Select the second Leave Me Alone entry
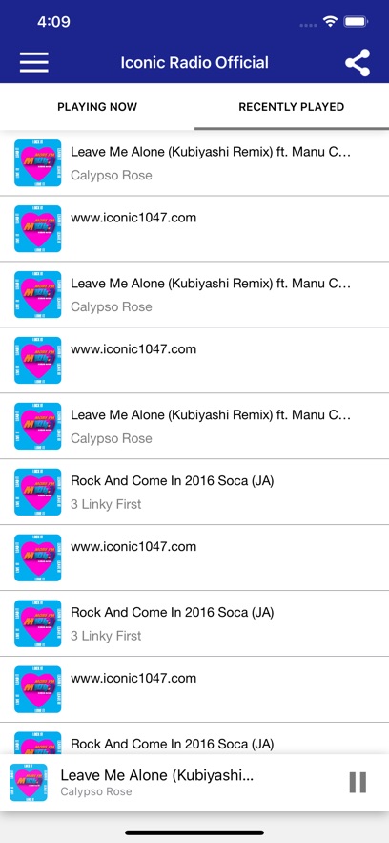The height and width of the screenshot is (843, 389). pos(194,295)
